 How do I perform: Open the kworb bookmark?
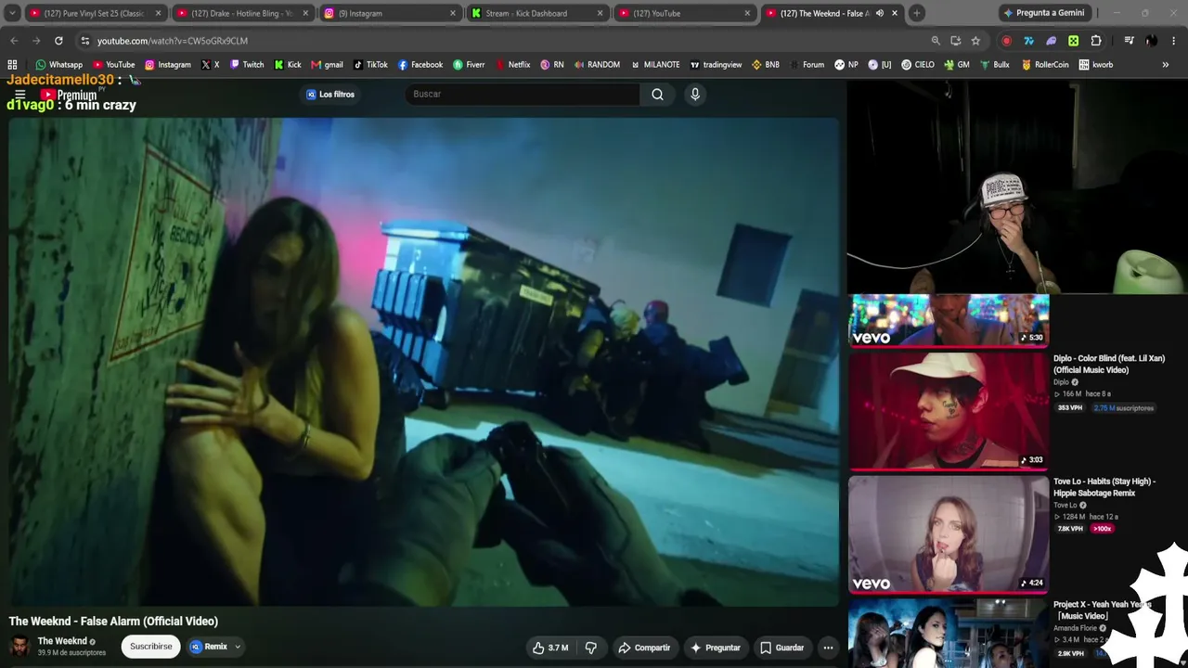pos(1095,65)
